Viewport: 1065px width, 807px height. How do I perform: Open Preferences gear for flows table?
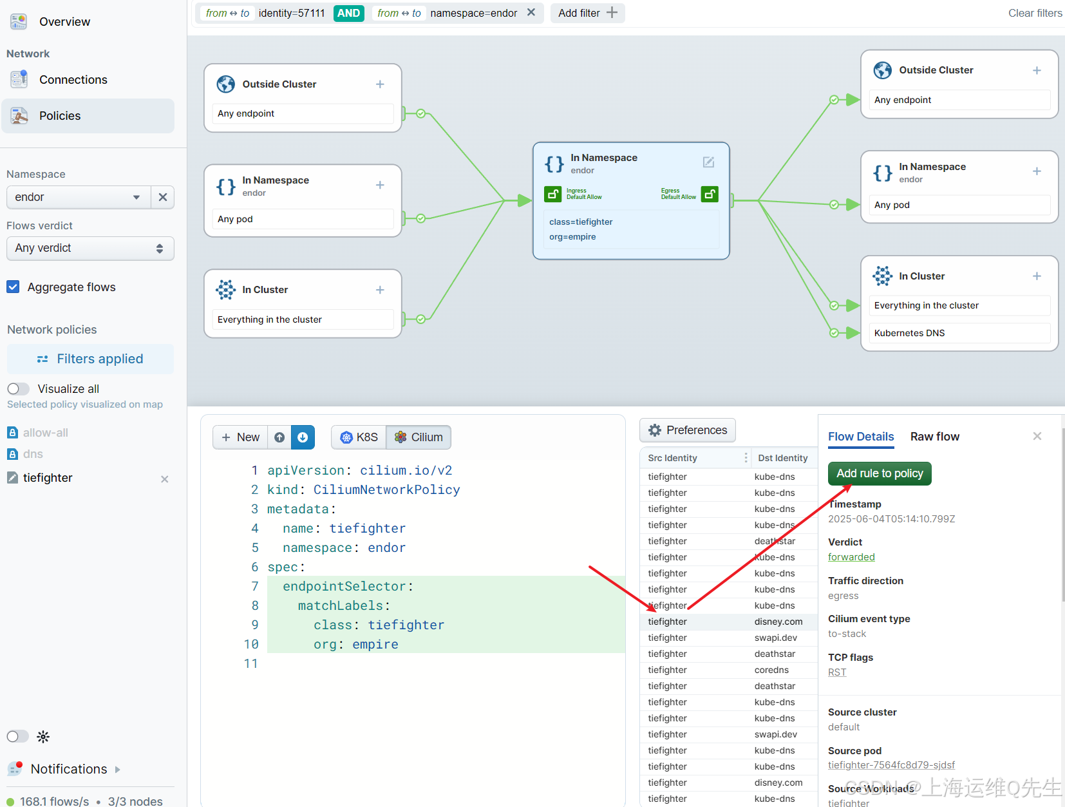688,430
